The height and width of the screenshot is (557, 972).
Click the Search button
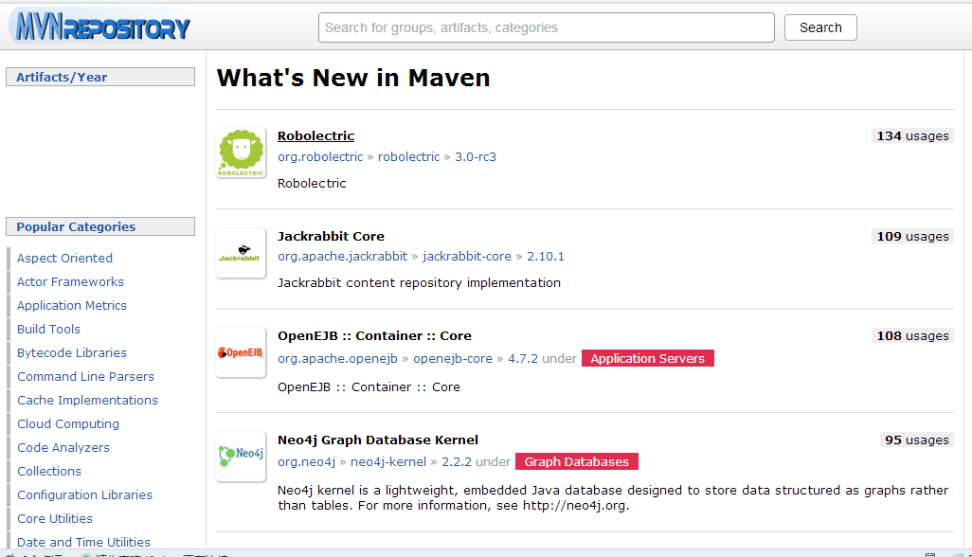(x=820, y=27)
